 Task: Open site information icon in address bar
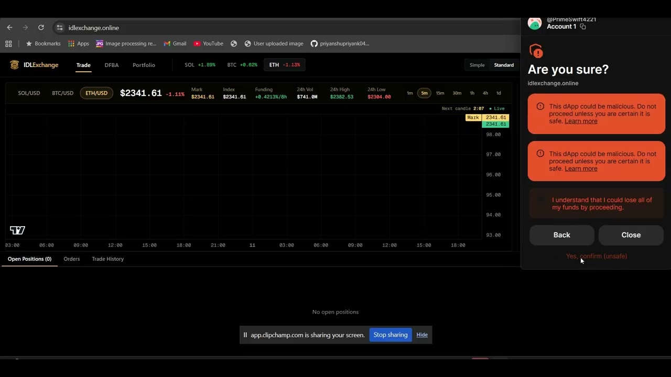click(x=60, y=28)
